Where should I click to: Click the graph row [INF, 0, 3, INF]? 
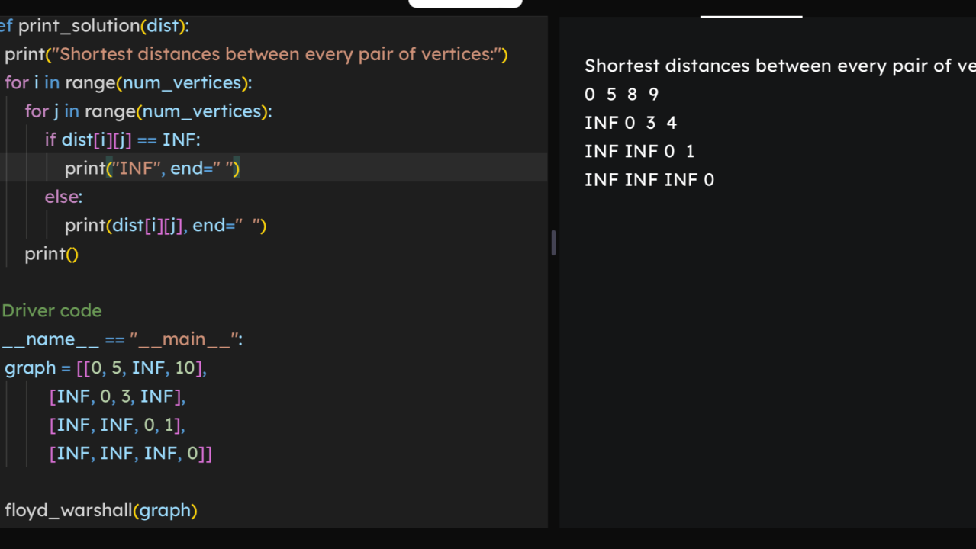(x=117, y=396)
